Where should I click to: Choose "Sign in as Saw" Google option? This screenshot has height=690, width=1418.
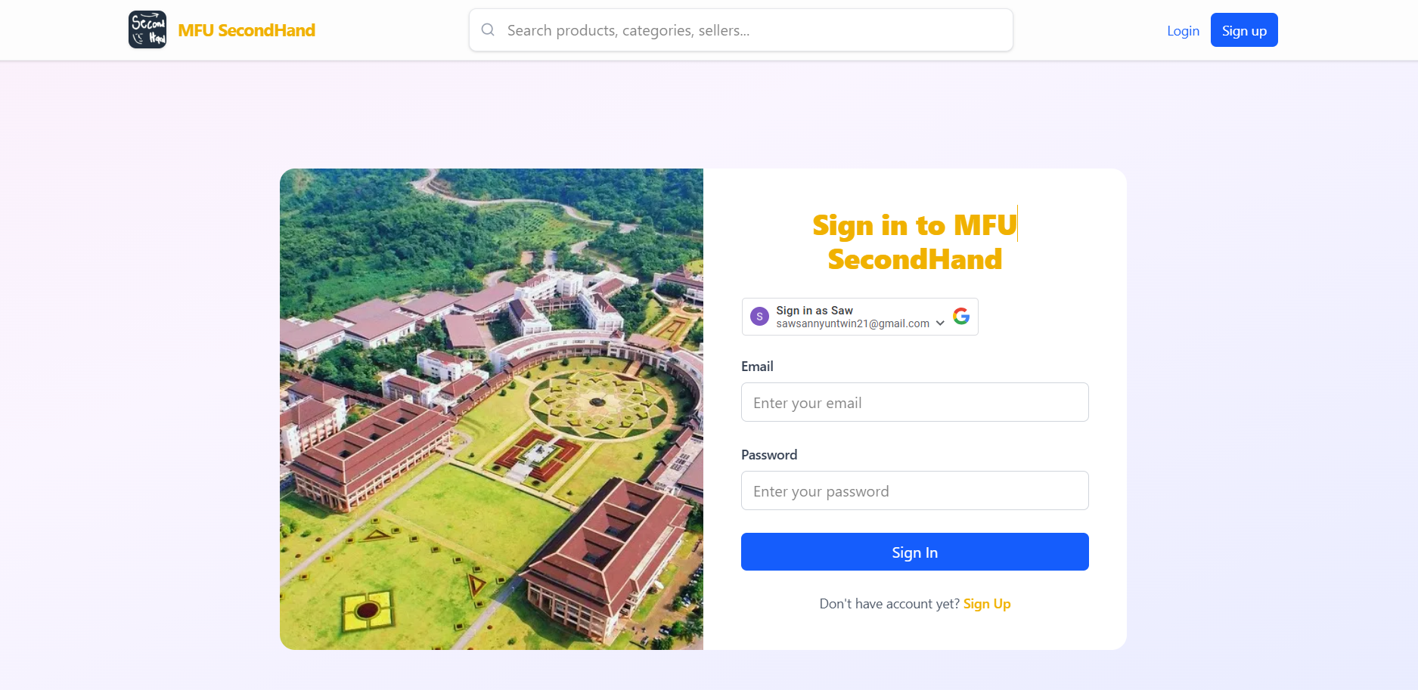(814, 311)
